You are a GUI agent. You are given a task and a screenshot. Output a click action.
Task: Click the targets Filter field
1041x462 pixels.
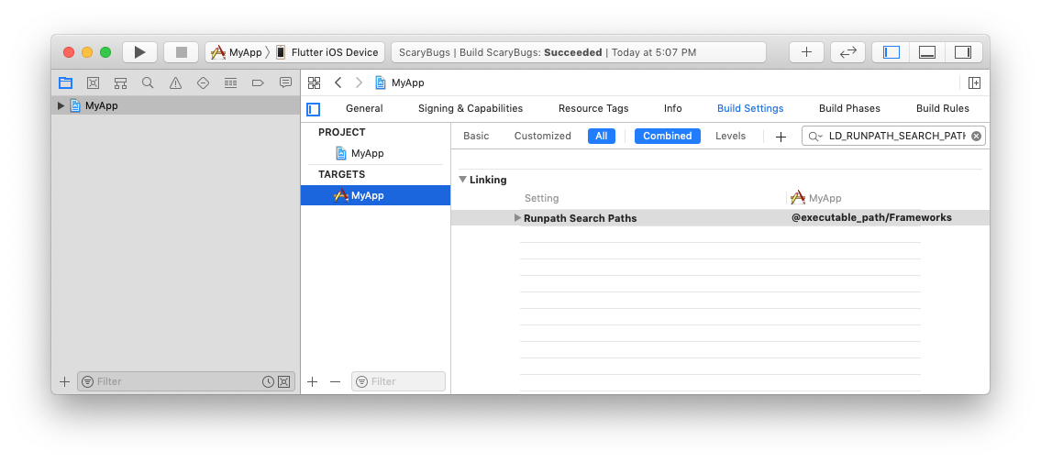pos(398,381)
